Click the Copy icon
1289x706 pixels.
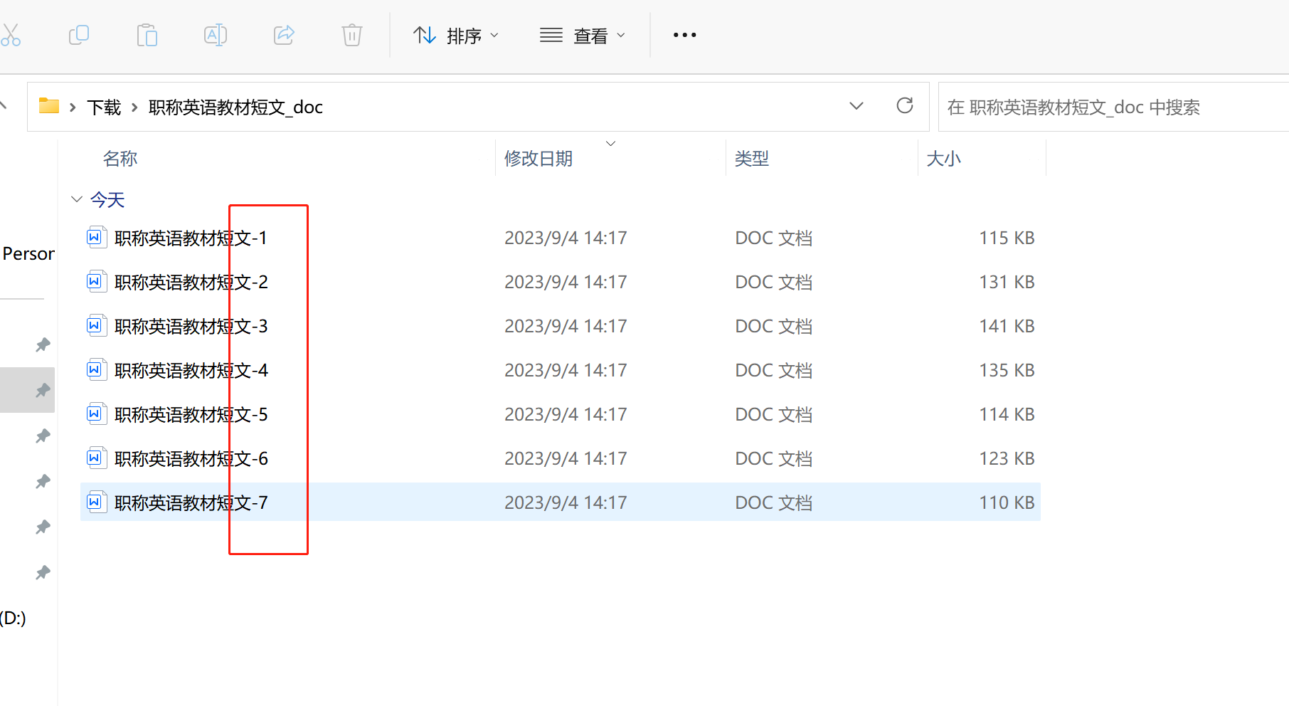point(78,34)
